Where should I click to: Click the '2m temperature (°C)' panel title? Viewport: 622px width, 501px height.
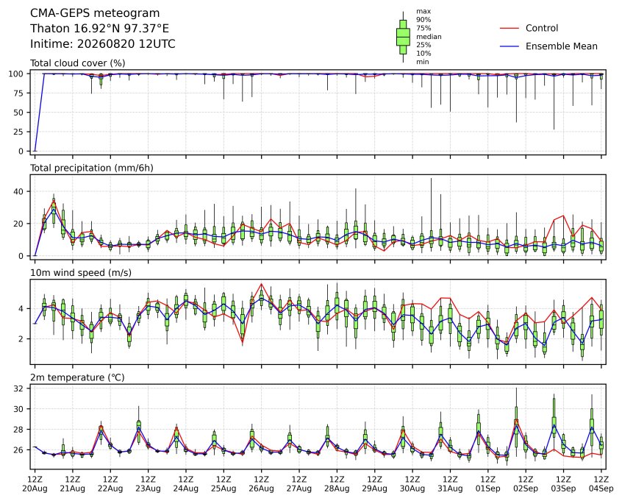pyautogui.click(x=77, y=377)
